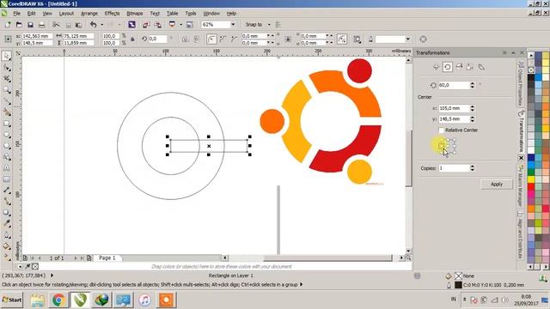Viewport: 550px width, 309px height.
Task: Click the Print icon
Action: (x=41, y=25)
